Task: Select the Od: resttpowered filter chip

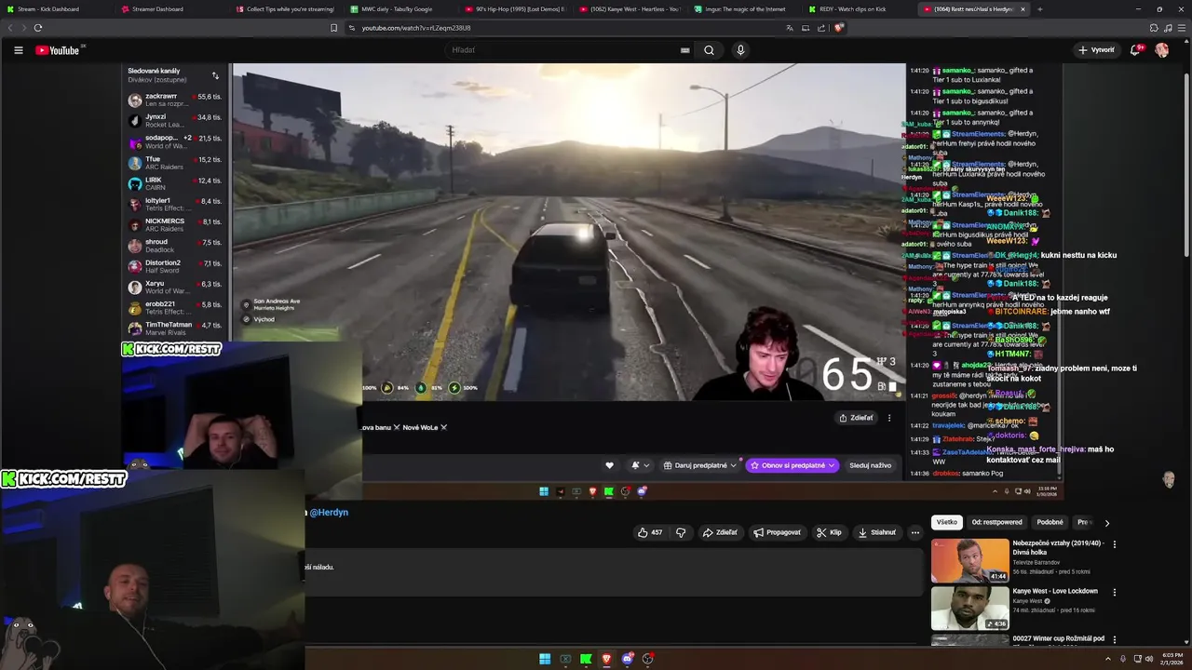Action: (x=996, y=523)
